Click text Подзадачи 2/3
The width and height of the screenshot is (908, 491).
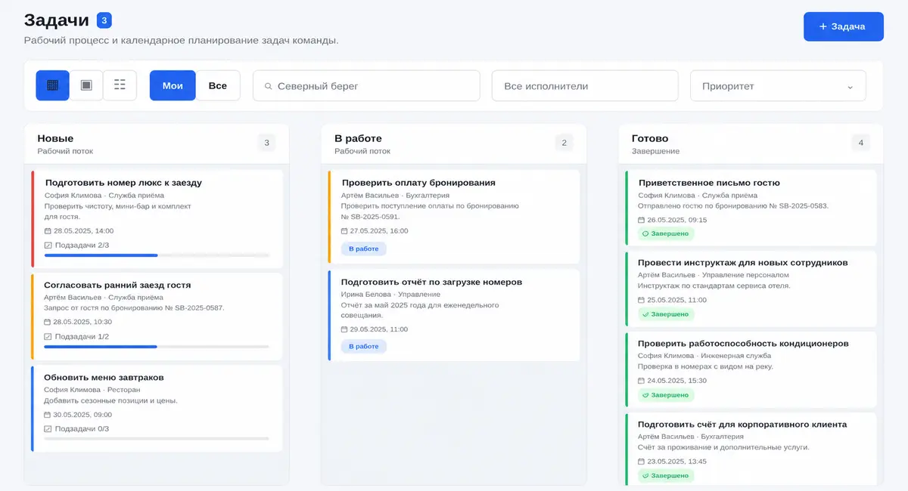[x=82, y=245]
